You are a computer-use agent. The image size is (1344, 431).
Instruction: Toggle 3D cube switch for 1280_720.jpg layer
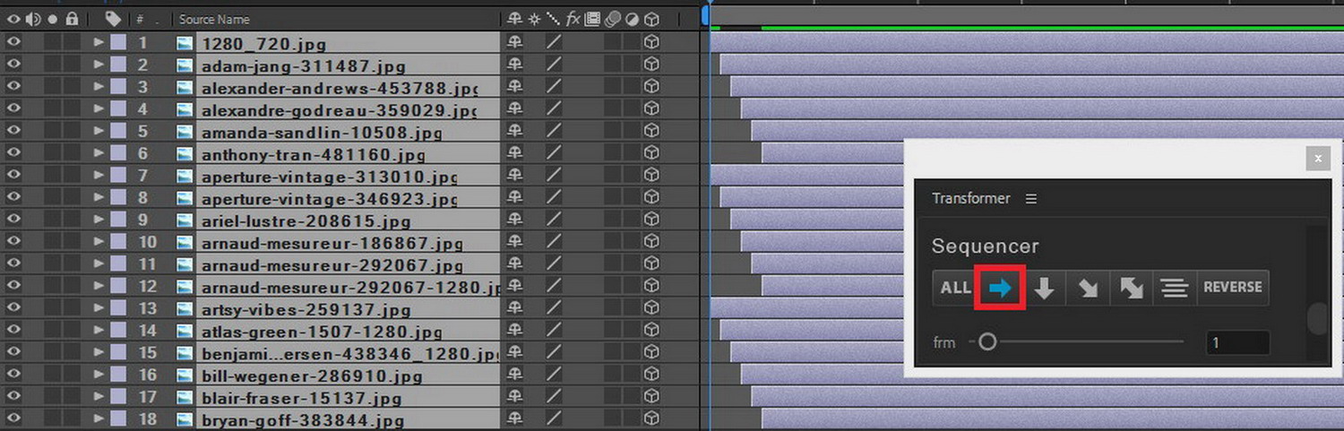click(x=652, y=41)
